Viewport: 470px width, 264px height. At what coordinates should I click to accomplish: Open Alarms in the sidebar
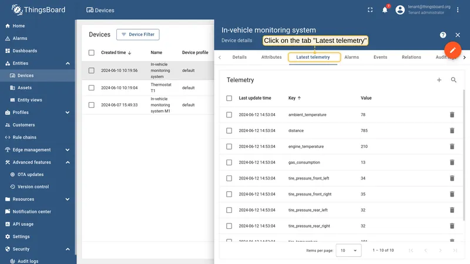(38, 38)
